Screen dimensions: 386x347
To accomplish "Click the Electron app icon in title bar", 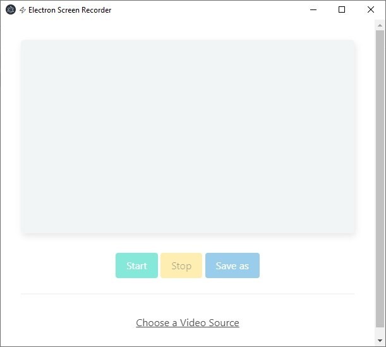I will [11, 10].
